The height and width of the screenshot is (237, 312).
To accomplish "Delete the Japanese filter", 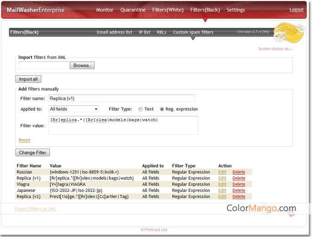I will pos(239,191).
